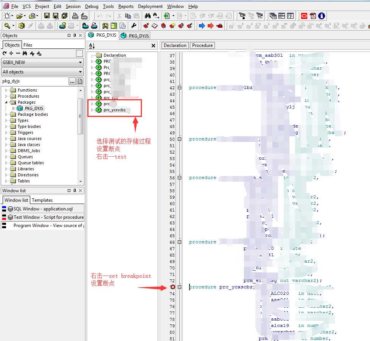The height and width of the screenshot is (341, 370).
Task: Click the alphabetical sort A-Z icon
Action: (x=92, y=46)
